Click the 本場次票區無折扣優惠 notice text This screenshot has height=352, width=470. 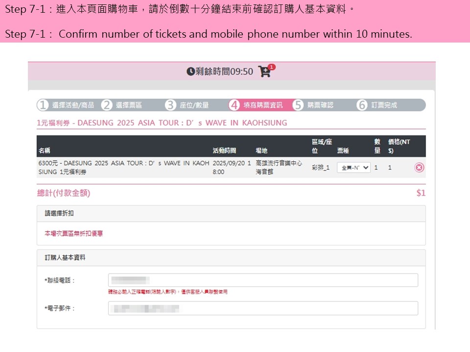(x=73, y=234)
